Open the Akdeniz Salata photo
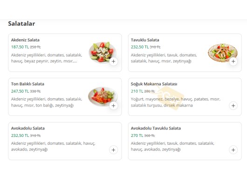 [103, 52]
